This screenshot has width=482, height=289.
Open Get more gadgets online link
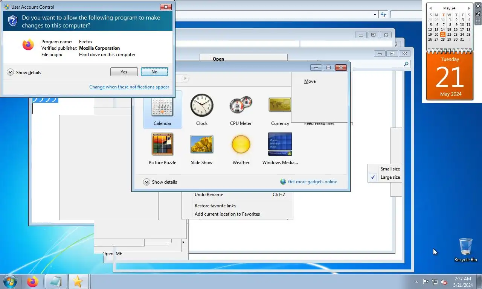click(x=313, y=182)
